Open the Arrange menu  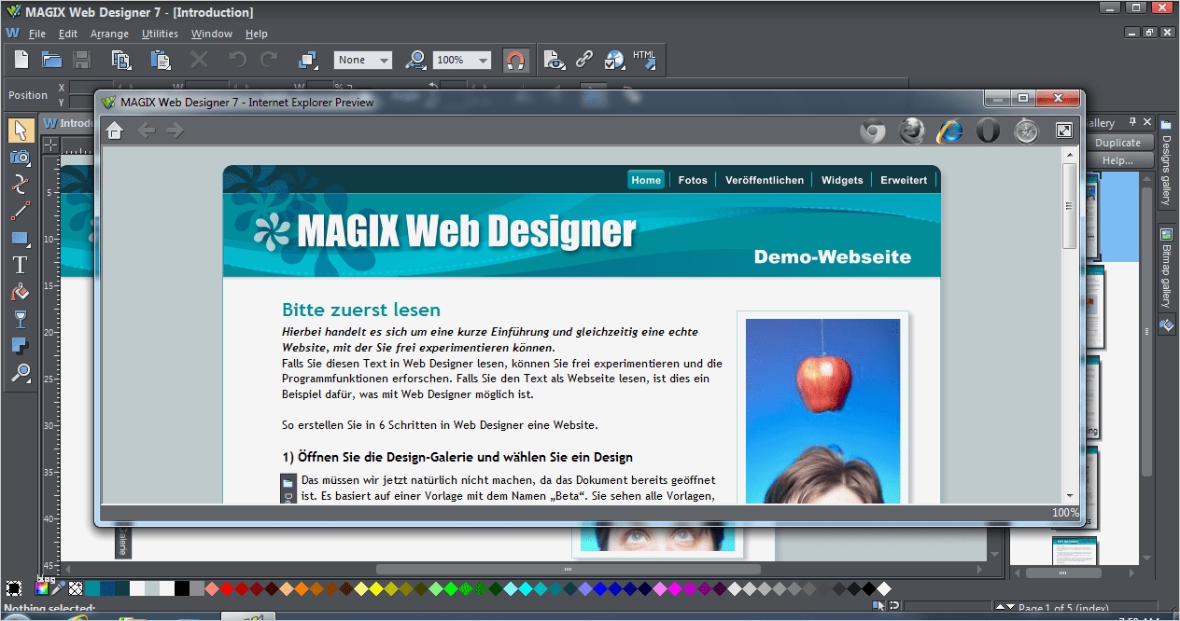[110, 34]
